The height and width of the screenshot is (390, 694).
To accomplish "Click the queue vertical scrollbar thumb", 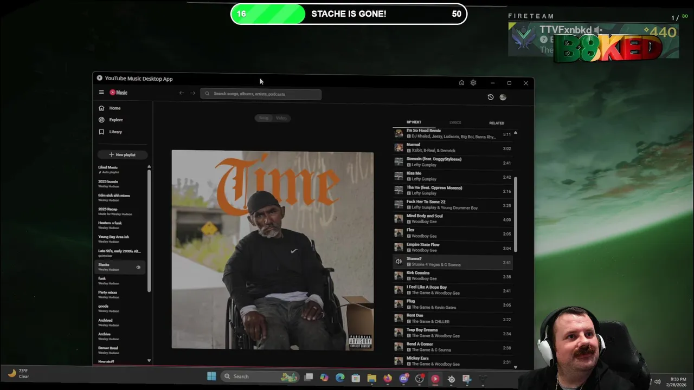I will [516, 214].
